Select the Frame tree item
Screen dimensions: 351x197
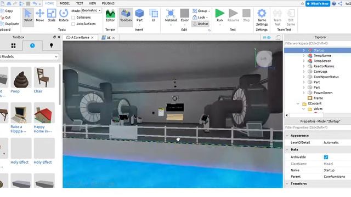[x=318, y=98]
